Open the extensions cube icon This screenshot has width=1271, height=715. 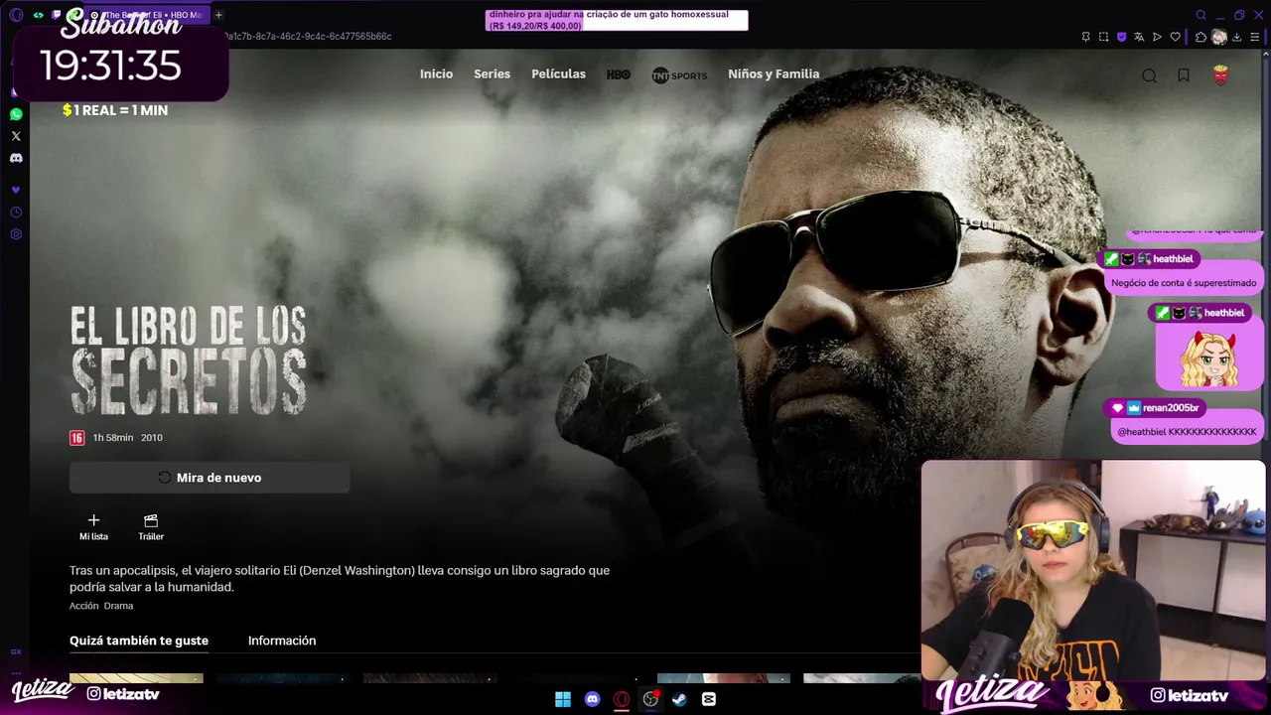[1200, 37]
